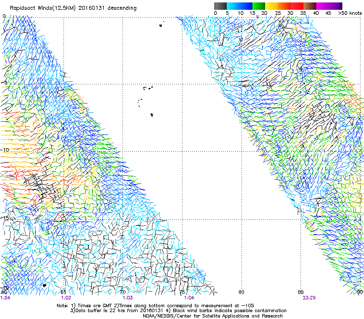
Task: Click the cyan-to-blue 5-15 knots legend swatch
Action: click(240, 6)
